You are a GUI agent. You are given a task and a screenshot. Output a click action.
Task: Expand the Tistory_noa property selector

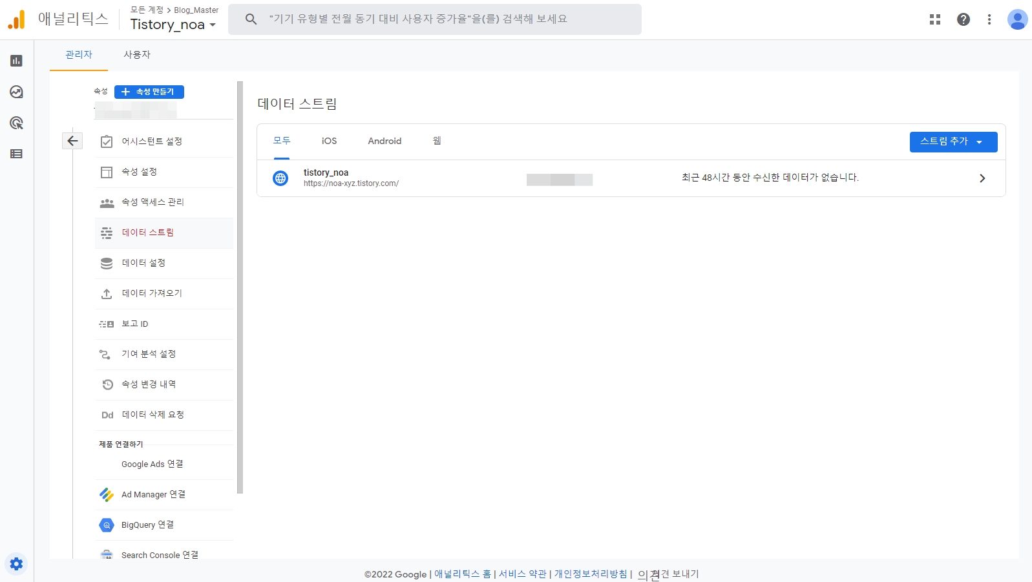tap(173, 25)
